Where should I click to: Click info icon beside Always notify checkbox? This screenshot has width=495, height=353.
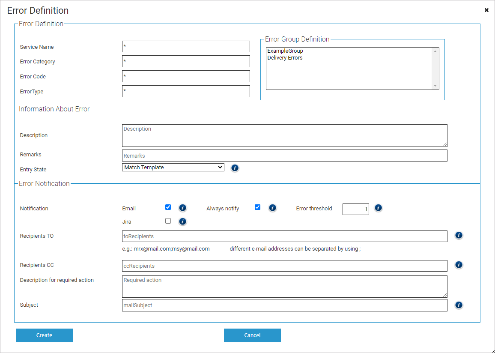(x=272, y=208)
